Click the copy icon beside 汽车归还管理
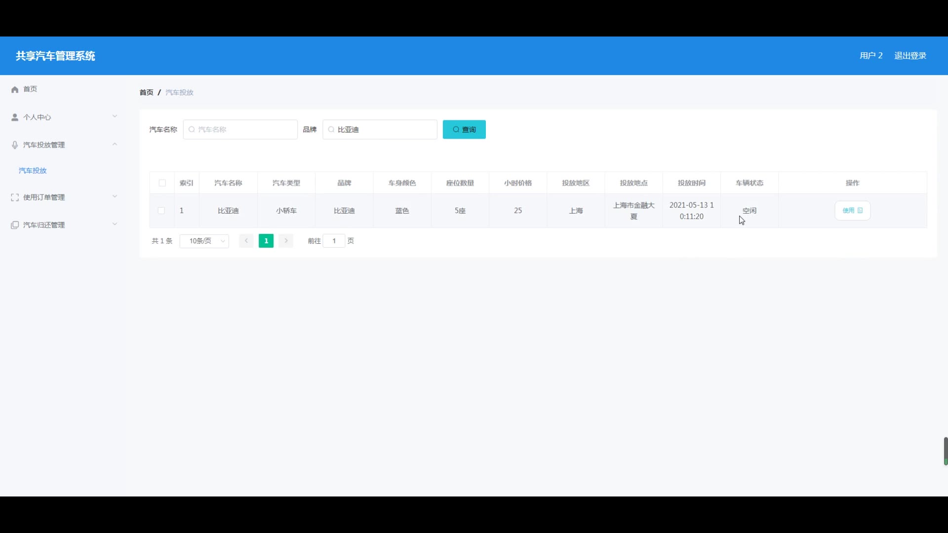 [x=15, y=225]
